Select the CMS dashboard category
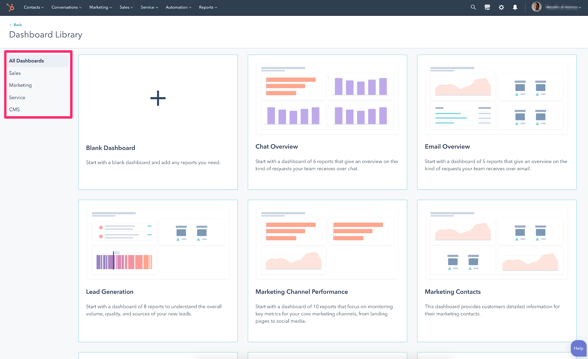Image resolution: width=588 pixels, height=359 pixels. pos(14,109)
